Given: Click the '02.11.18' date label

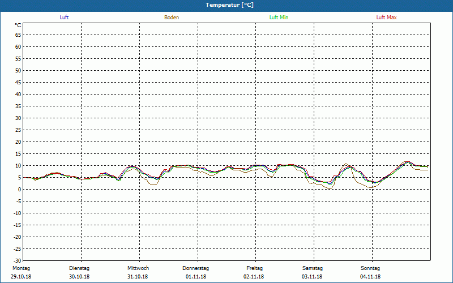Looking at the screenshot, I should click(x=254, y=277).
